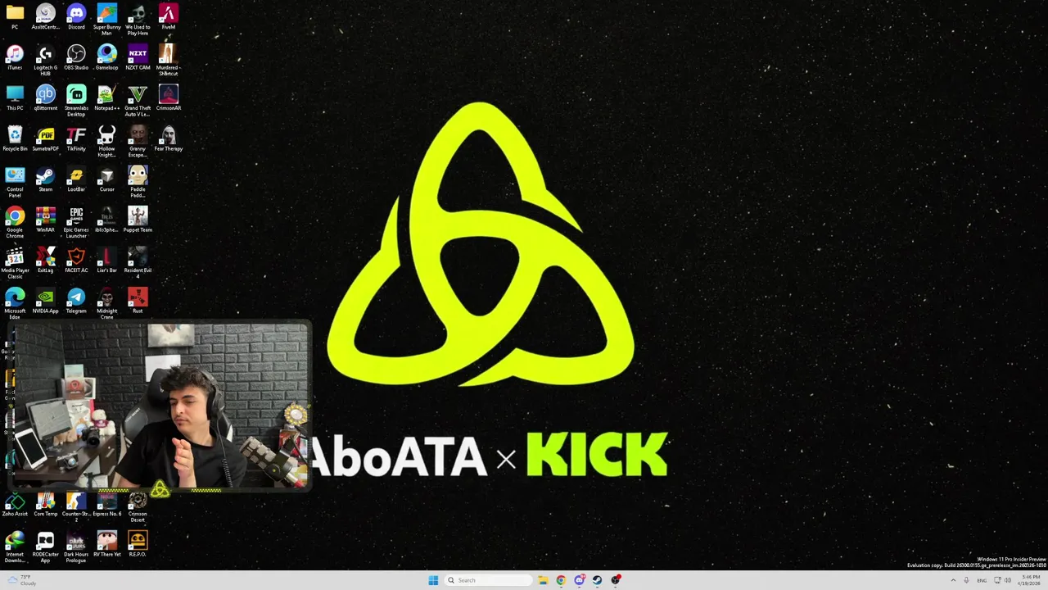Launch Streamlabs Desktop icon
Image resolution: width=1048 pixels, height=590 pixels.
point(76,100)
